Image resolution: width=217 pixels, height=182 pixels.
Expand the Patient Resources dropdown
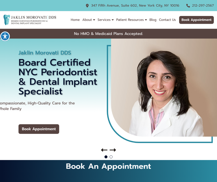coord(131,20)
